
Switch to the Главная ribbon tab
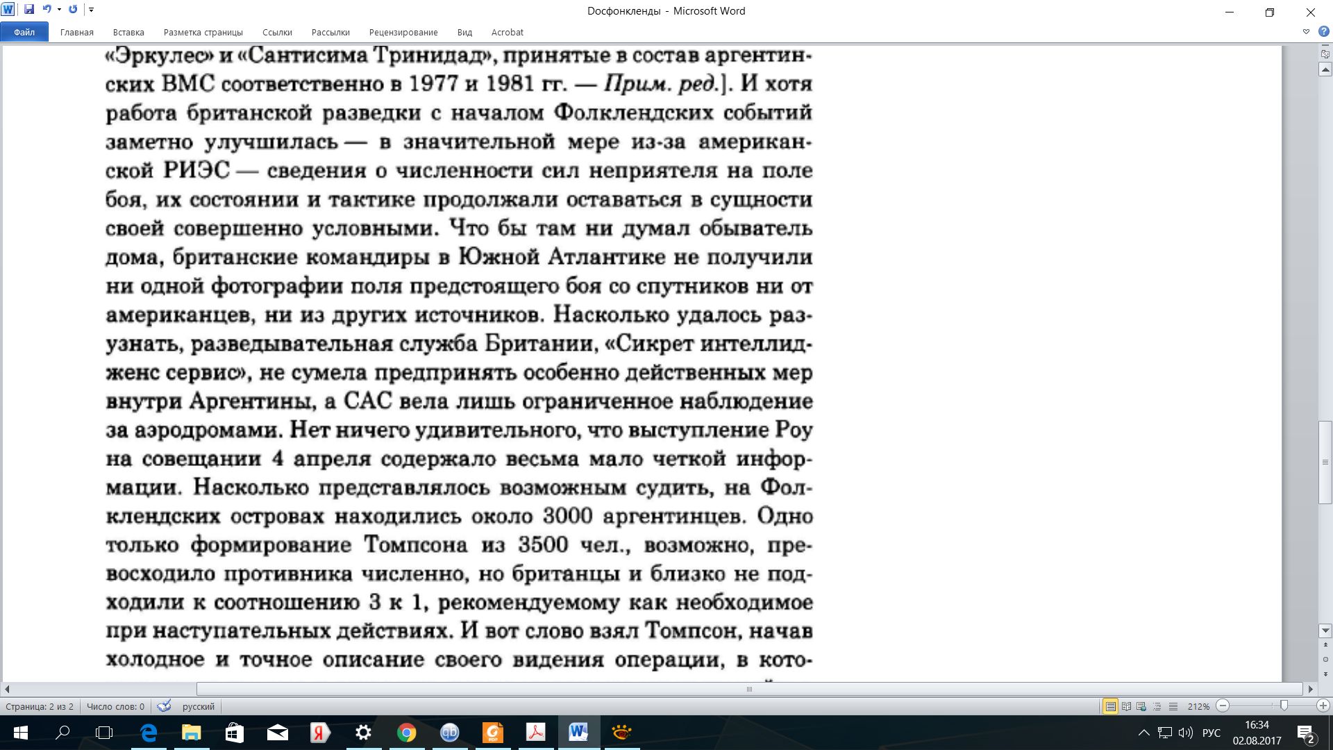pos(76,32)
